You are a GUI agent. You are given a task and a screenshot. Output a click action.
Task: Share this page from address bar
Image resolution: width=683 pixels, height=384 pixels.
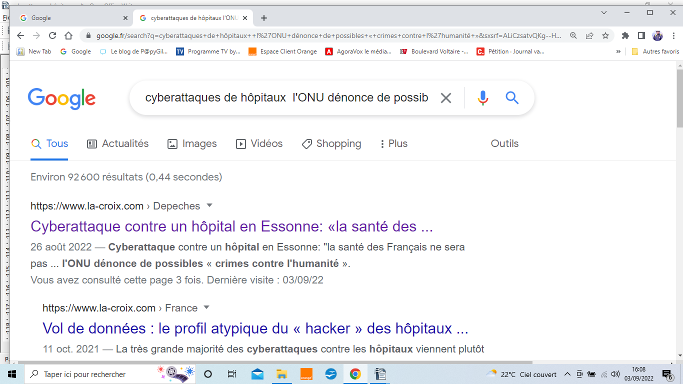[589, 35]
